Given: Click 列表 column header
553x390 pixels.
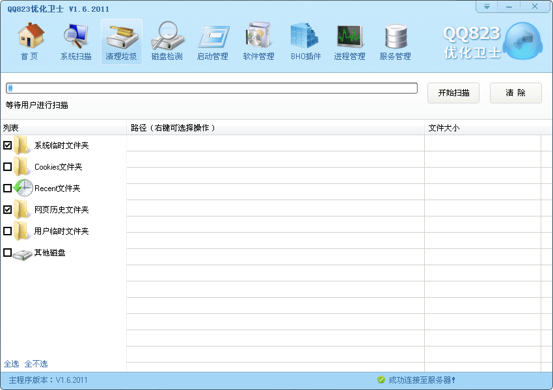Looking at the screenshot, I should [x=64, y=127].
